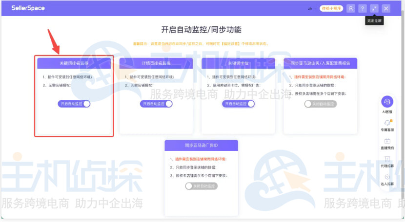
Task: Select the 关键词排名监控 card header
Action: 74,63
